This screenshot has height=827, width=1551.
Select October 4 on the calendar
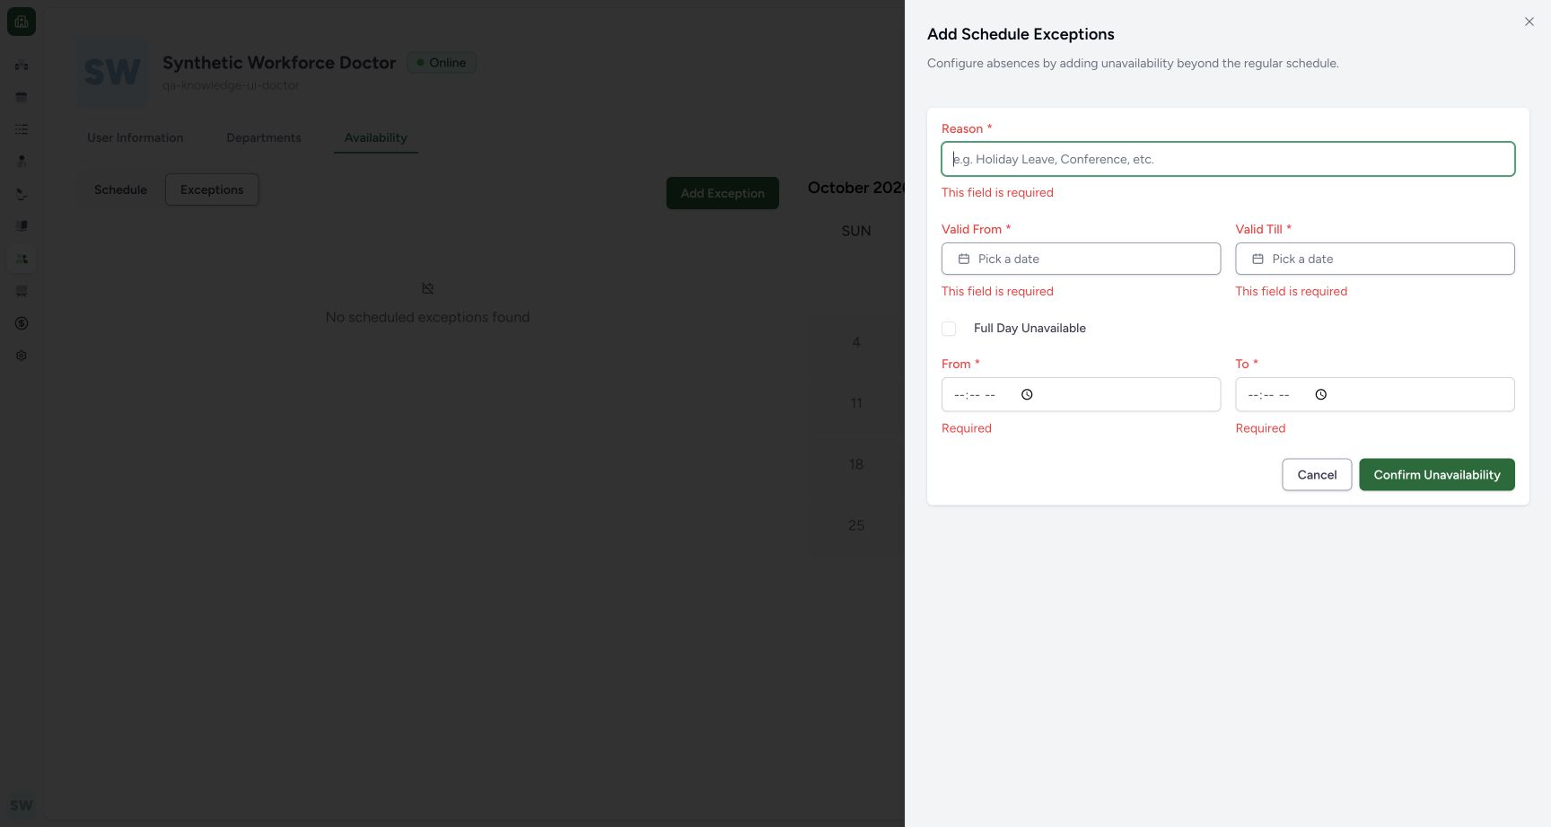click(856, 342)
